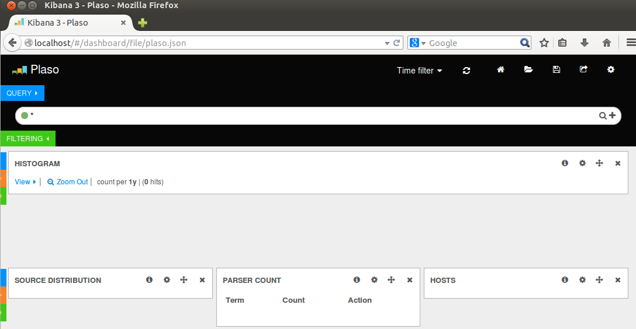Click Histogram panel move handle icon
The height and width of the screenshot is (329, 636).
(599, 163)
